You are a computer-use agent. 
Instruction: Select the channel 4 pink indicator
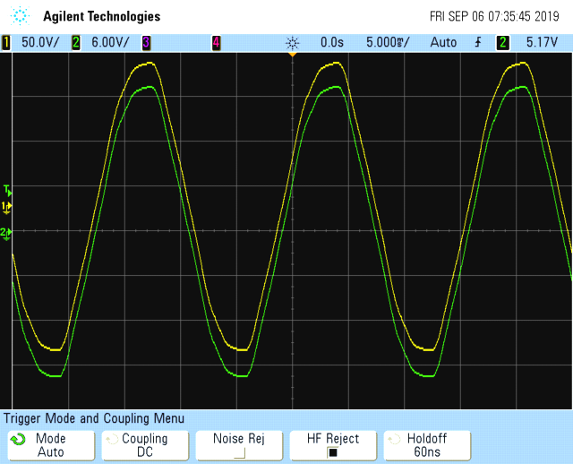pyautogui.click(x=217, y=42)
